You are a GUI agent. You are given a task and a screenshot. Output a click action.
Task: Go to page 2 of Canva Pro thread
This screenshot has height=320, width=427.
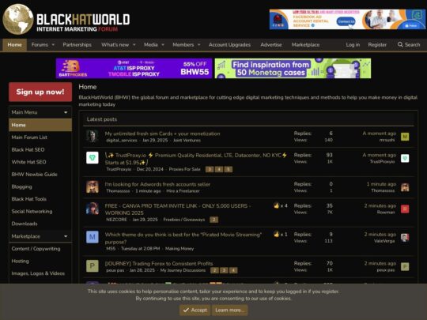click(213, 220)
